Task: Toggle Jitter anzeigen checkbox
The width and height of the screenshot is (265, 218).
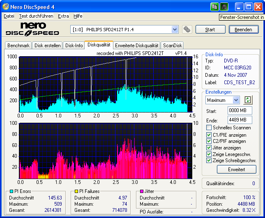Action: [x=209, y=148]
